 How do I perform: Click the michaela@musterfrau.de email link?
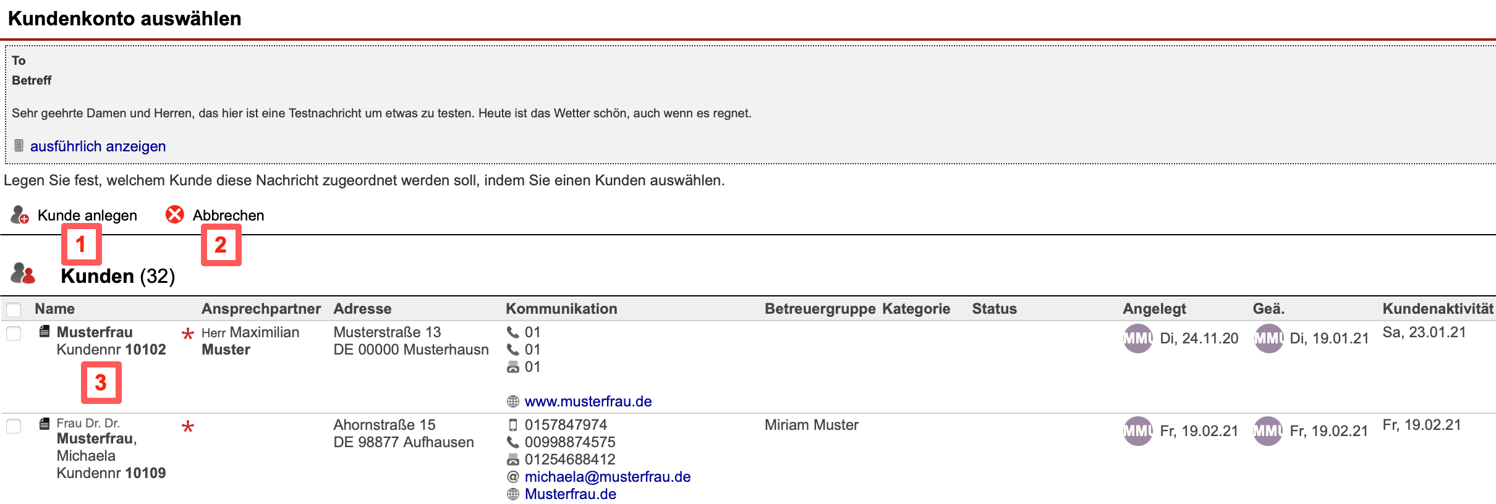pos(607,477)
